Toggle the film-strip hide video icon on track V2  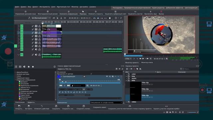click(36, 43)
